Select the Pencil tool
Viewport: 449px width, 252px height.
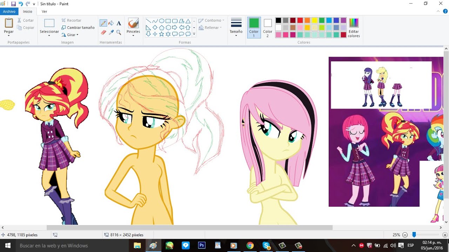[103, 23]
